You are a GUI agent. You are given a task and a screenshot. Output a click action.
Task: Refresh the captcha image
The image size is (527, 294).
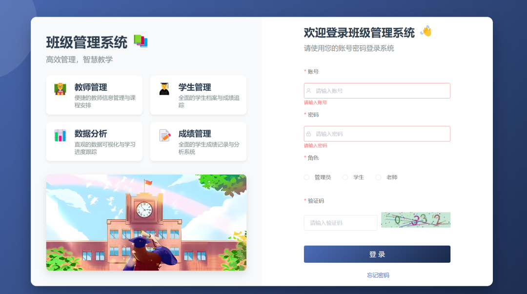(416, 220)
